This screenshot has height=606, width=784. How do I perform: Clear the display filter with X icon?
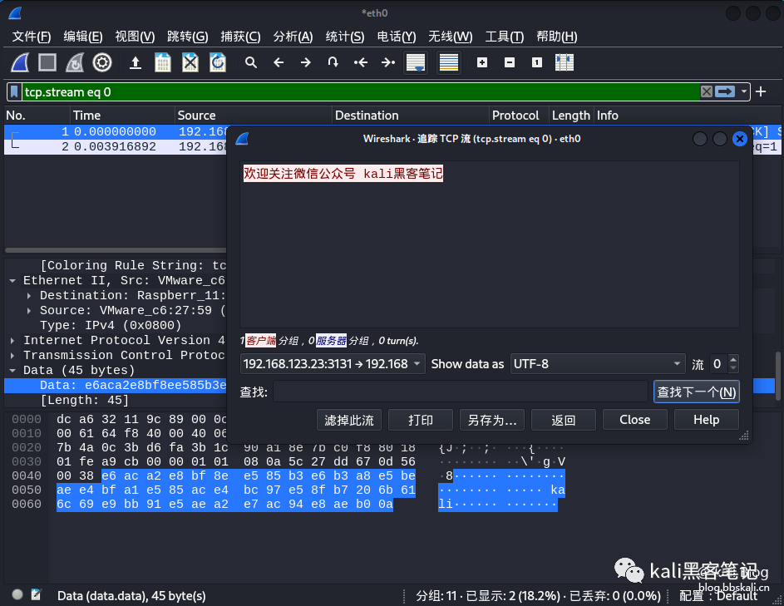click(x=707, y=91)
